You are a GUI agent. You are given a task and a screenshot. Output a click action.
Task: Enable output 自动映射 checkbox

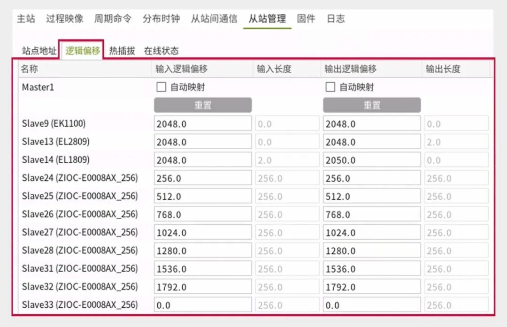(330, 87)
